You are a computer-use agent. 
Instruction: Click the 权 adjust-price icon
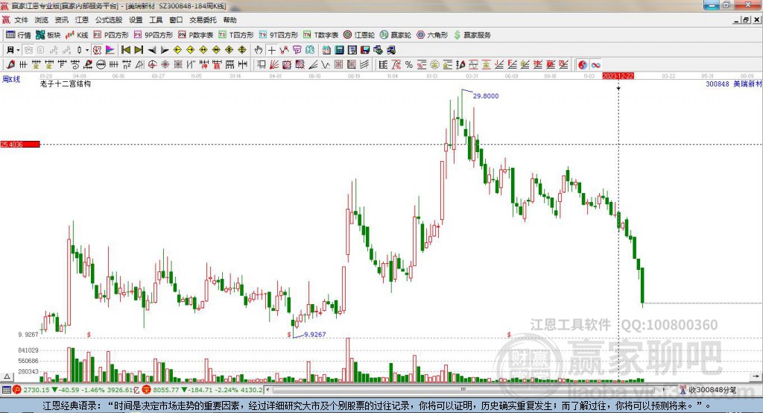97,50
